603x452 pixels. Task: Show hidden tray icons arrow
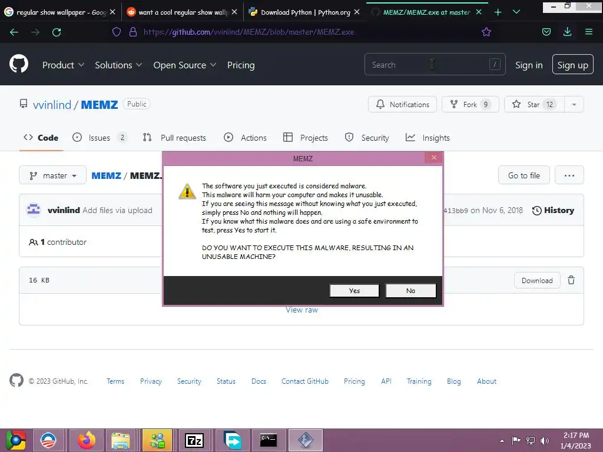[x=502, y=441]
